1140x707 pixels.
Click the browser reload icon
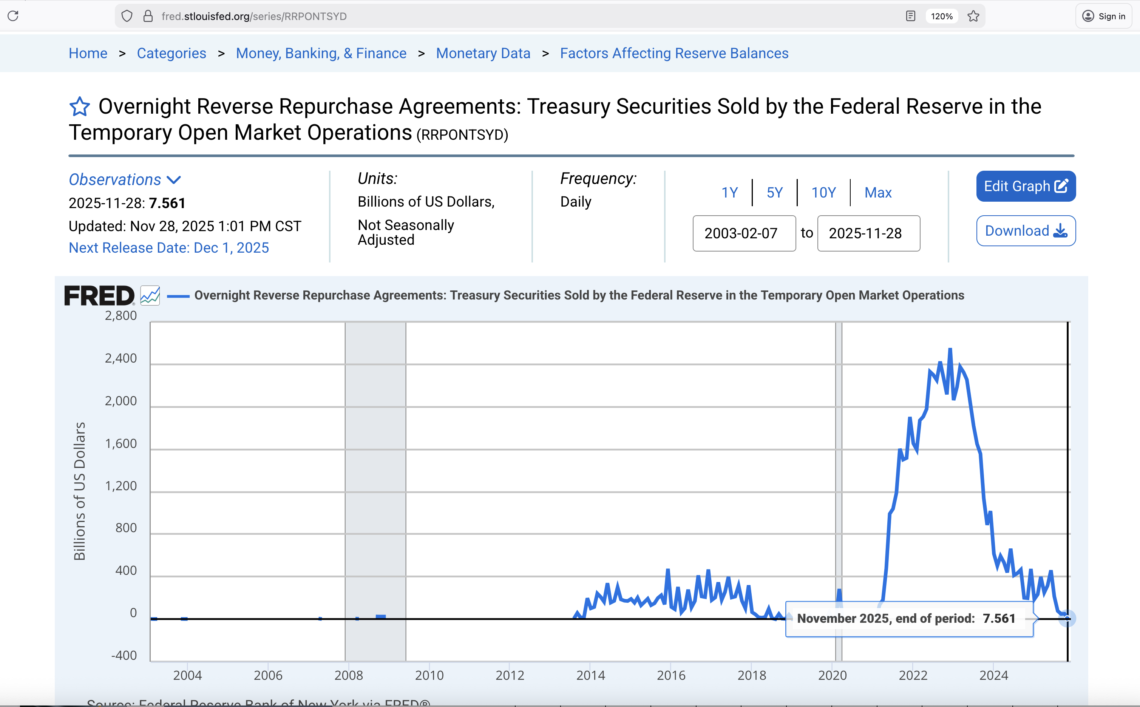point(13,16)
